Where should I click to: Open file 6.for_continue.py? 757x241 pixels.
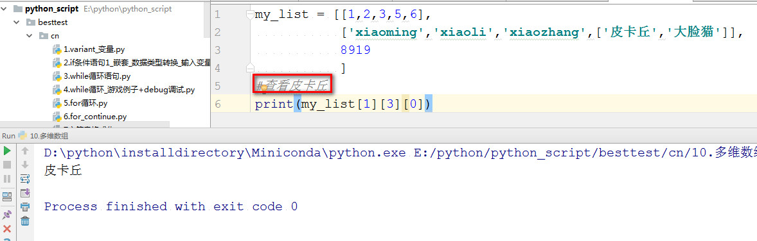click(95, 117)
